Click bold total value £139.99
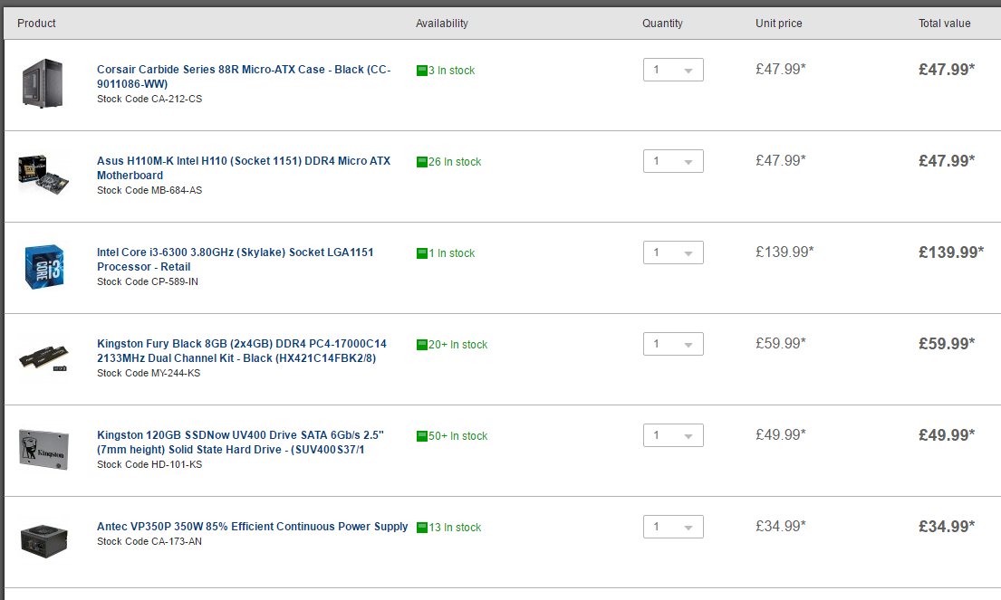This screenshot has width=1001, height=600. pyautogui.click(x=951, y=252)
